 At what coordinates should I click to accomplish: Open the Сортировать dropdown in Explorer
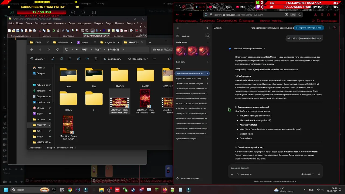[x=113, y=59]
